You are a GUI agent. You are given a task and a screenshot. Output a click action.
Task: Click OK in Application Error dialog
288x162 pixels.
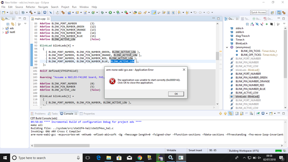pyautogui.click(x=176, y=94)
